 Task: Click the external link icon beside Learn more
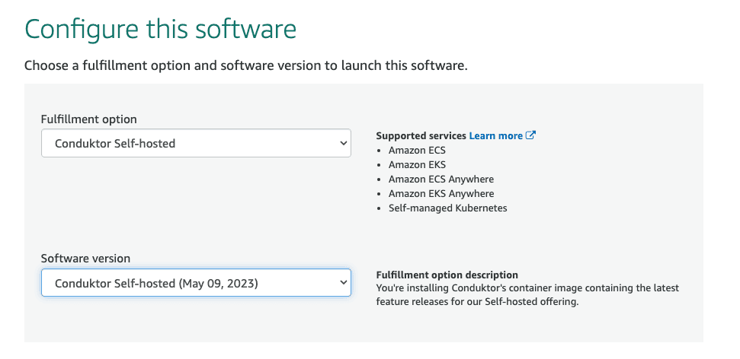(531, 135)
